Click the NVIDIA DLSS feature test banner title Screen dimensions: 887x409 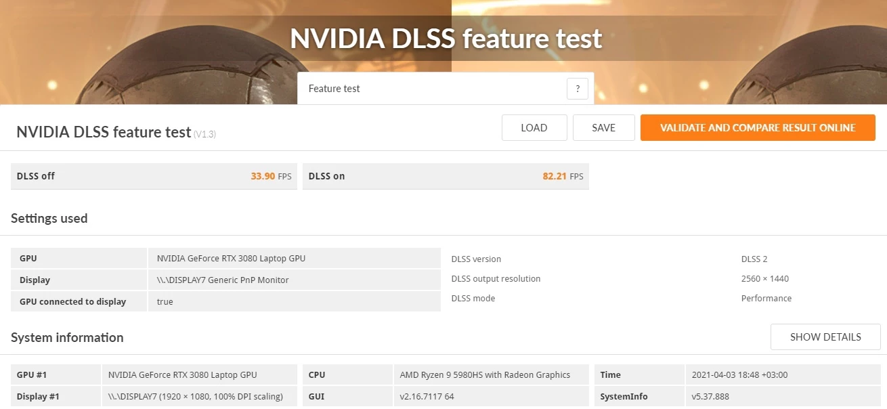446,39
